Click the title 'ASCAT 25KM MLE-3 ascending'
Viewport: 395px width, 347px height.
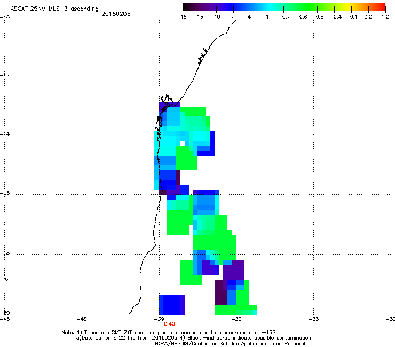tap(54, 9)
